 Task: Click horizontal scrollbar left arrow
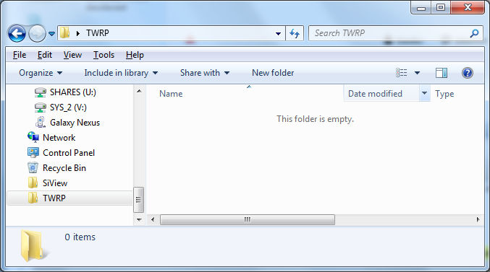[153, 219]
